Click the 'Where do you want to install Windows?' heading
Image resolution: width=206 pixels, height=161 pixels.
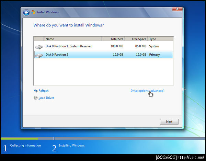click(x=69, y=25)
